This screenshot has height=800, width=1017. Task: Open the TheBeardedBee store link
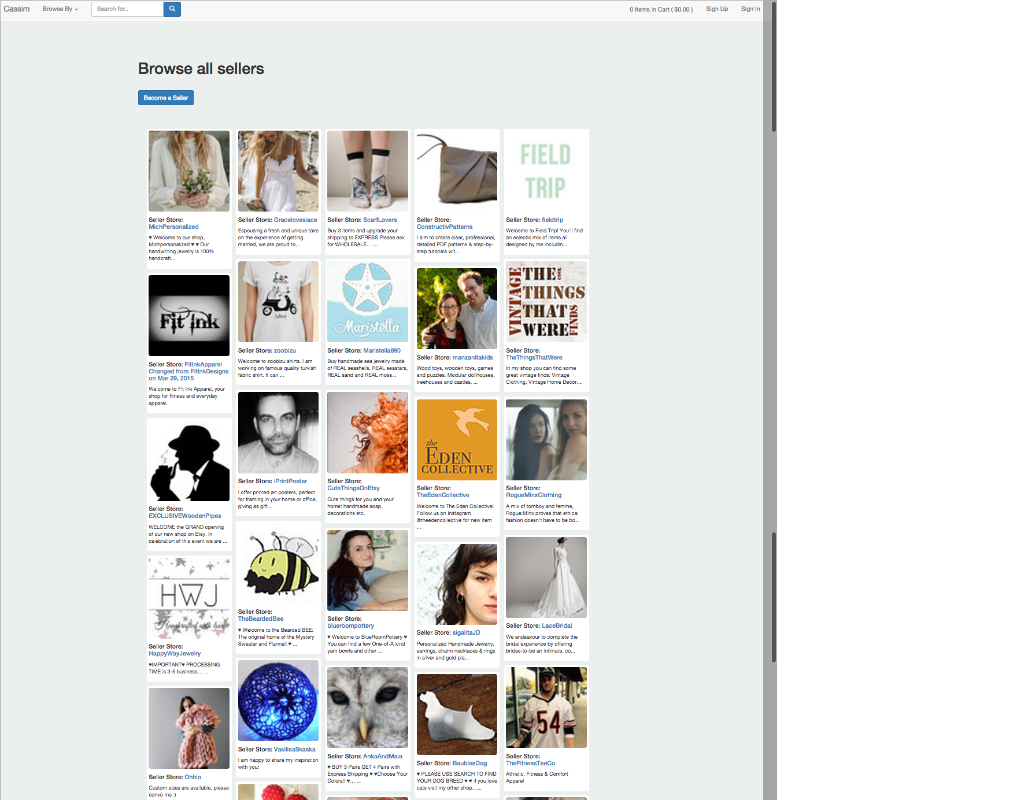click(261, 619)
